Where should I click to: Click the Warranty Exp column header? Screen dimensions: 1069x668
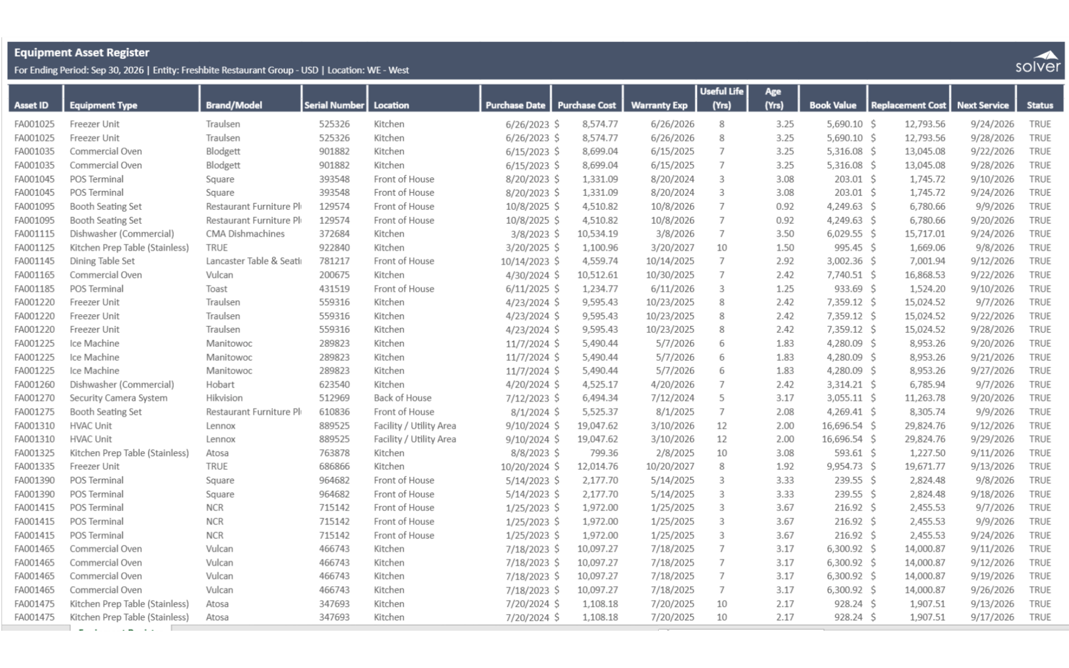659,105
